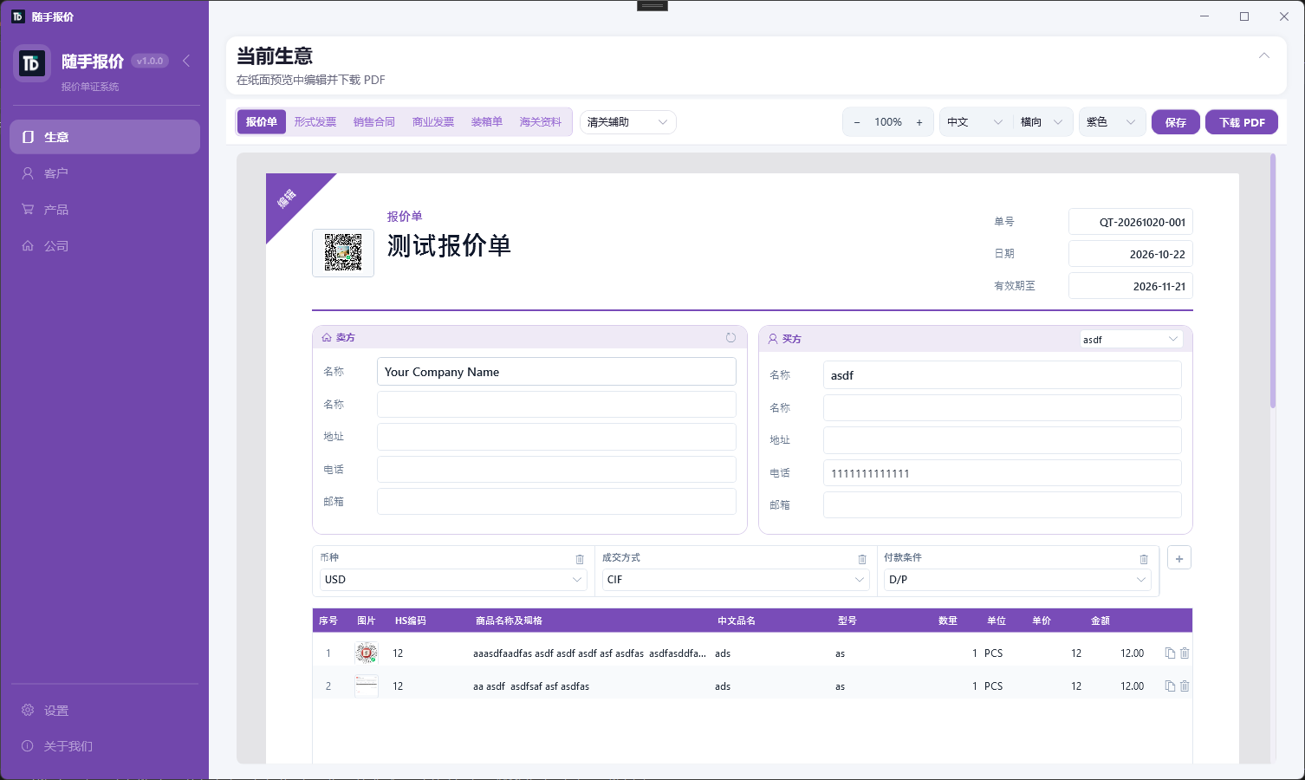The width and height of the screenshot is (1305, 780).
Task: Open the 客户 sidebar section
Action: pyautogui.click(x=105, y=173)
